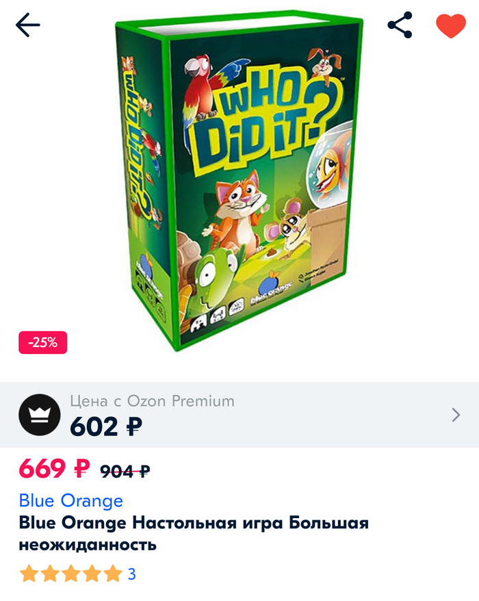Click the -25% discount badge

pyautogui.click(x=43, y=342)
